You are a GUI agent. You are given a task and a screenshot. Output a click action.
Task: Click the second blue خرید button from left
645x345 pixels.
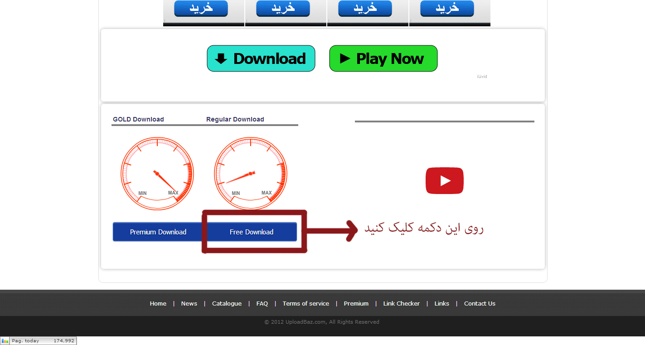coord(283,8)
